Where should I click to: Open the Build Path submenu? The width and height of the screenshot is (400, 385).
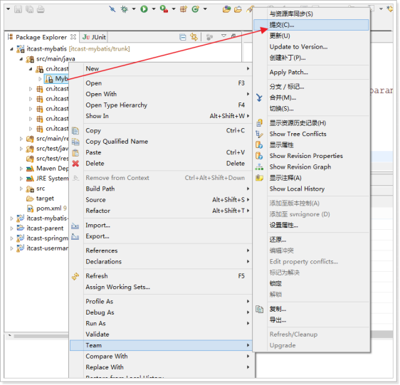161,189
